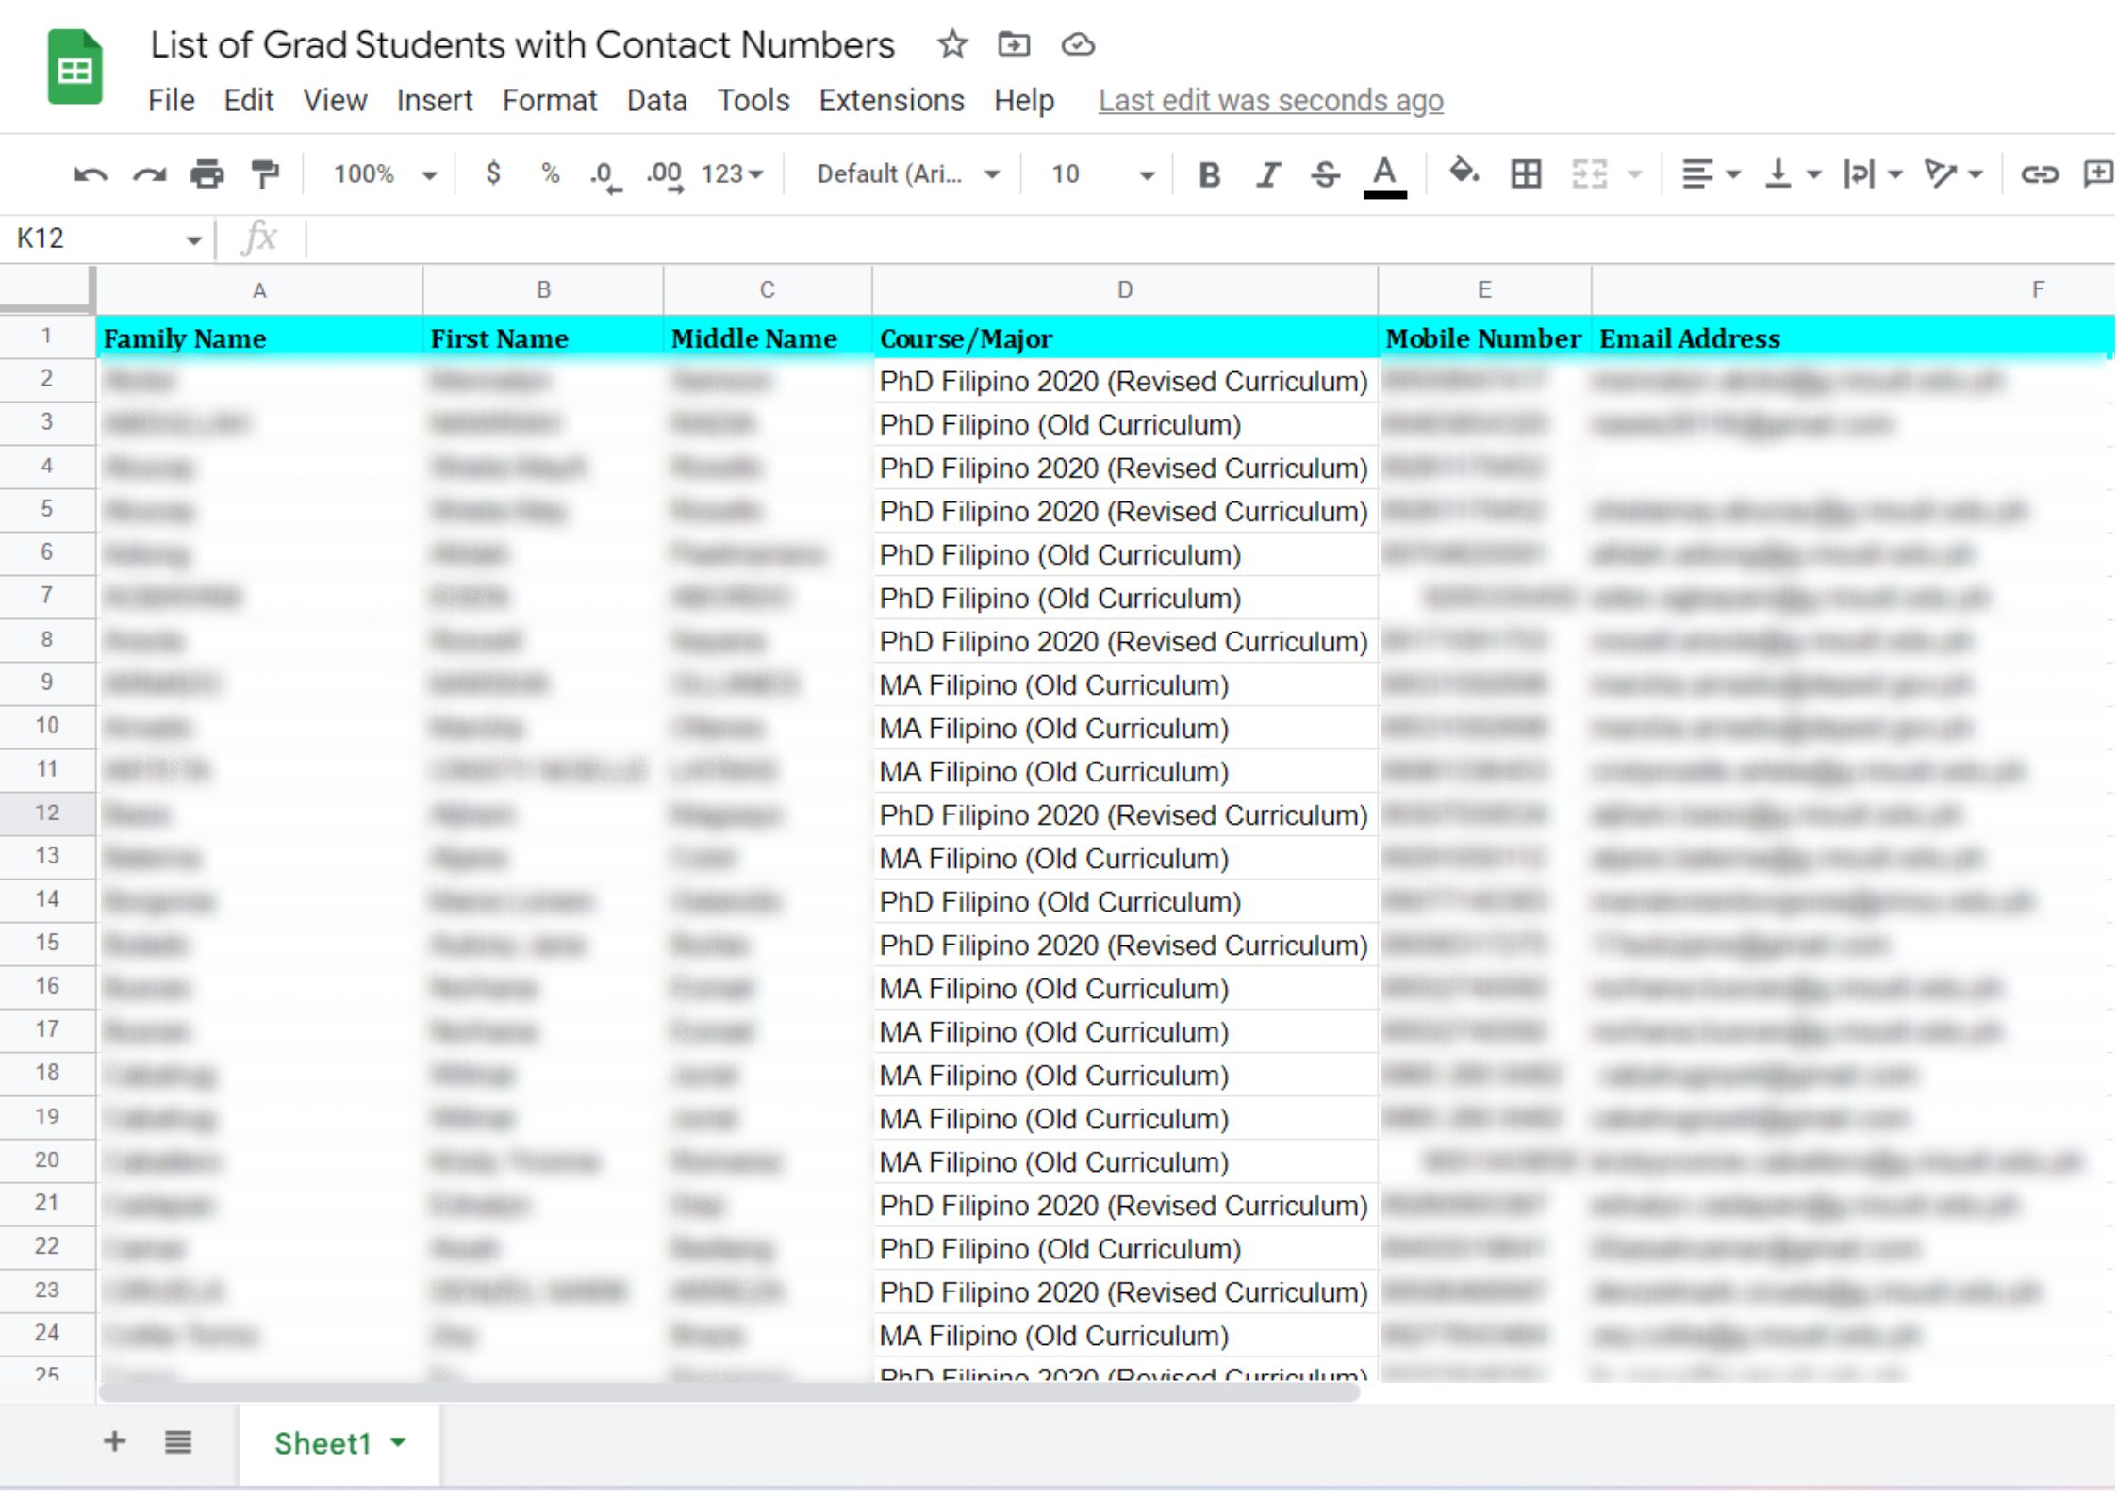
Task: Click the Undo arrow icon
Action: pos(91,174)
